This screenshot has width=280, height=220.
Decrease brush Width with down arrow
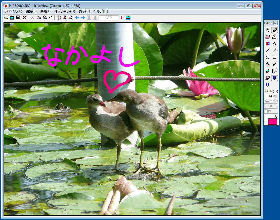tap(275, 98)
